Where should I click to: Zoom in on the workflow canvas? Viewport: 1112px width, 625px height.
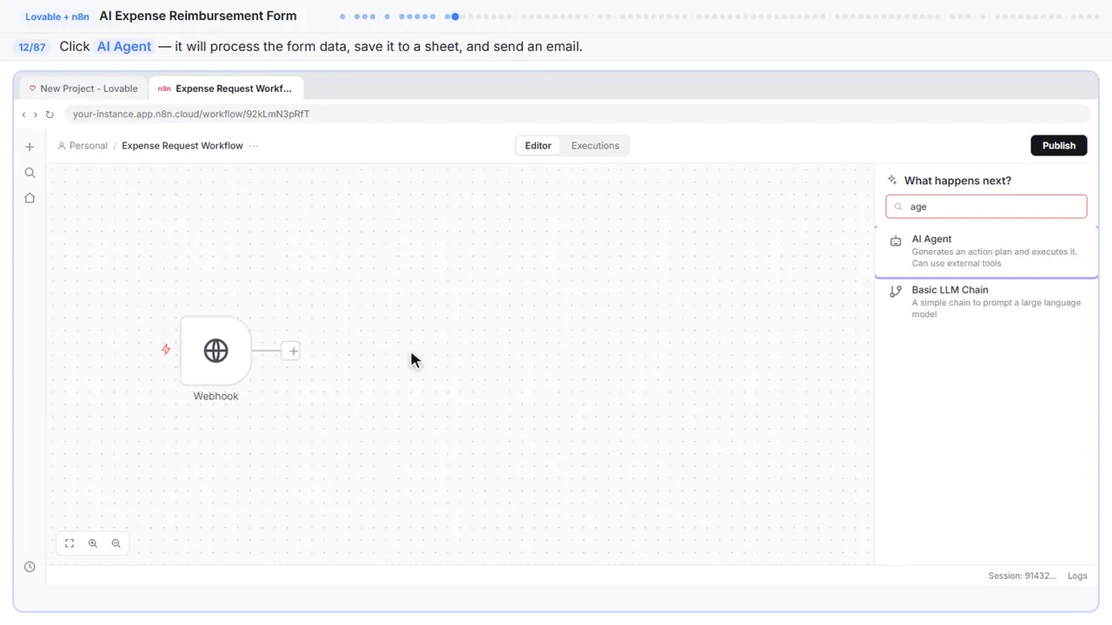pyautogui.click(x=93, y=543)
